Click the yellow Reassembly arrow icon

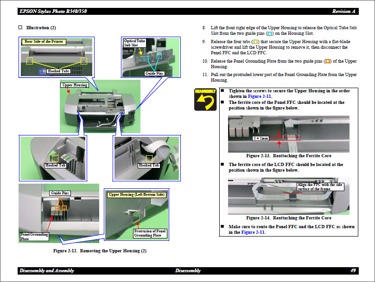pos(205,99)
